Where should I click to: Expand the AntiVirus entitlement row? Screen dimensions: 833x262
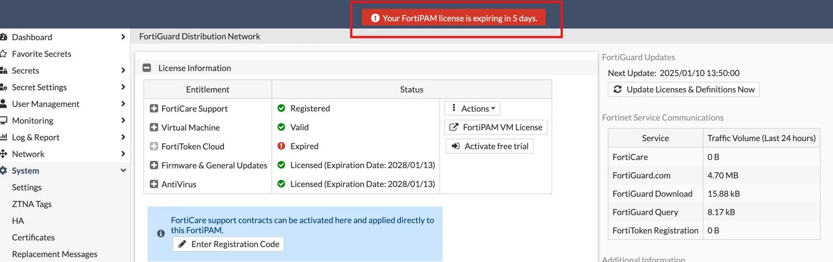pyautogui.click(x=154, y=185)
